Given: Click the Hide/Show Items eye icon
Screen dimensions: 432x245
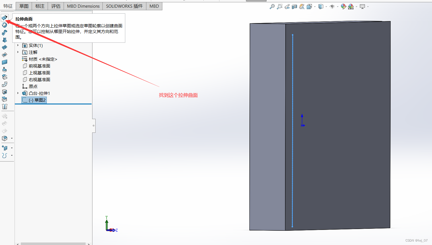Looking at the screenshot, I should (332, 7).
